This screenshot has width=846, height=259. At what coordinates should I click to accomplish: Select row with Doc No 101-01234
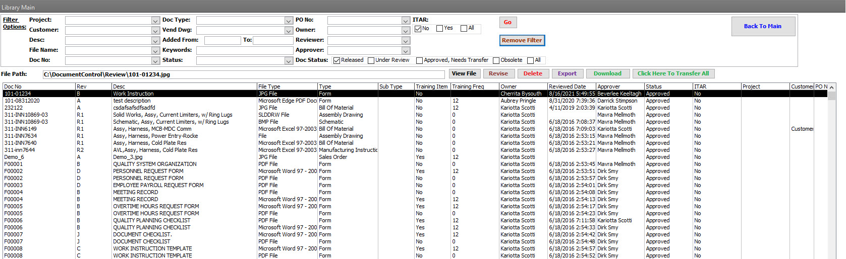click(x=415, y=94)
